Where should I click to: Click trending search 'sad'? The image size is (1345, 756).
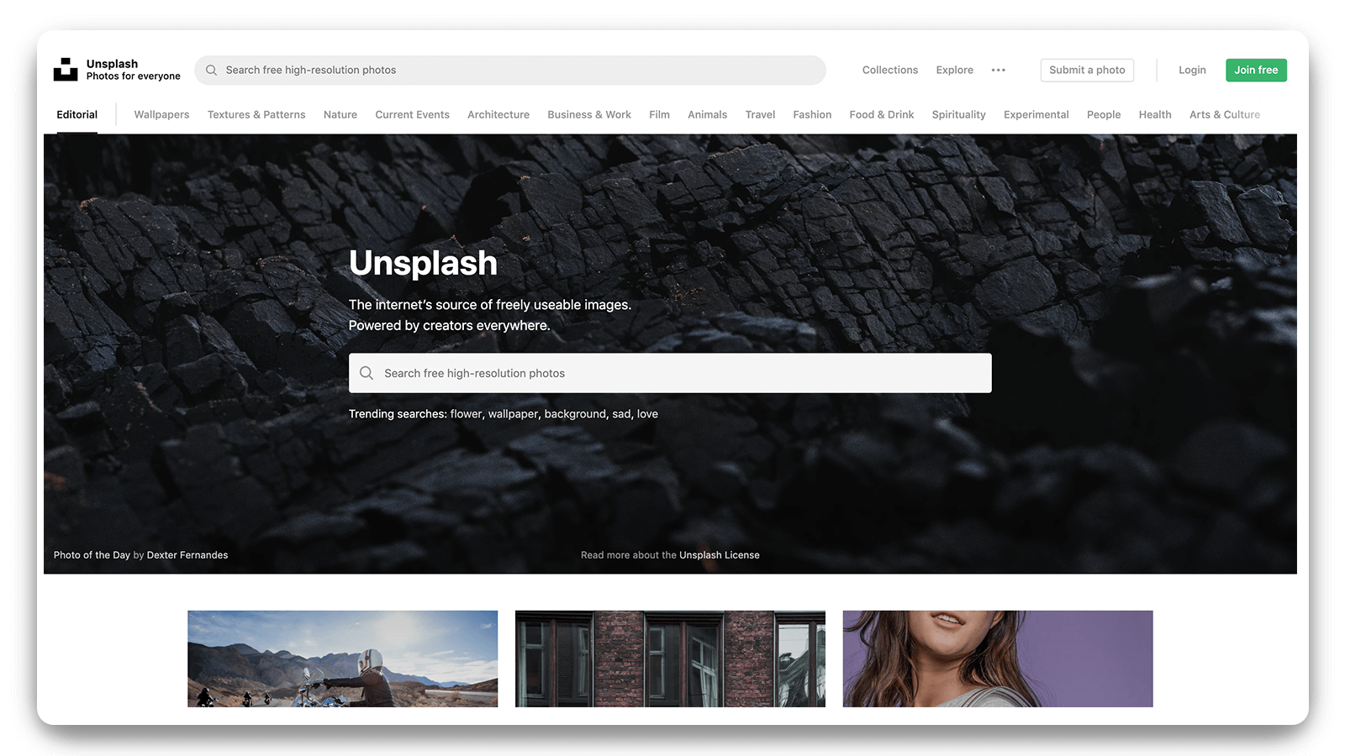621,414
